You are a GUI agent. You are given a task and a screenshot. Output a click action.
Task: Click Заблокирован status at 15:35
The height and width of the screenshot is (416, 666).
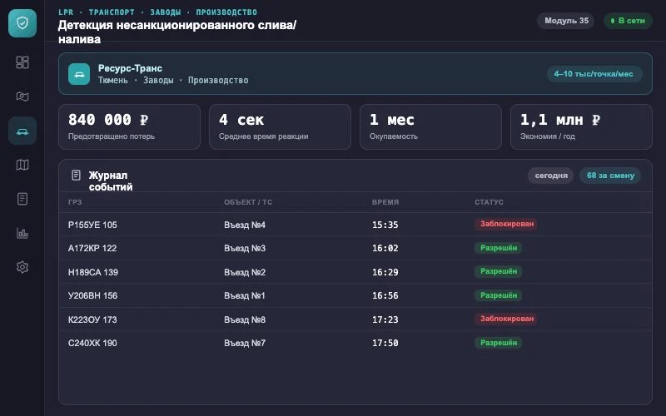506,224
